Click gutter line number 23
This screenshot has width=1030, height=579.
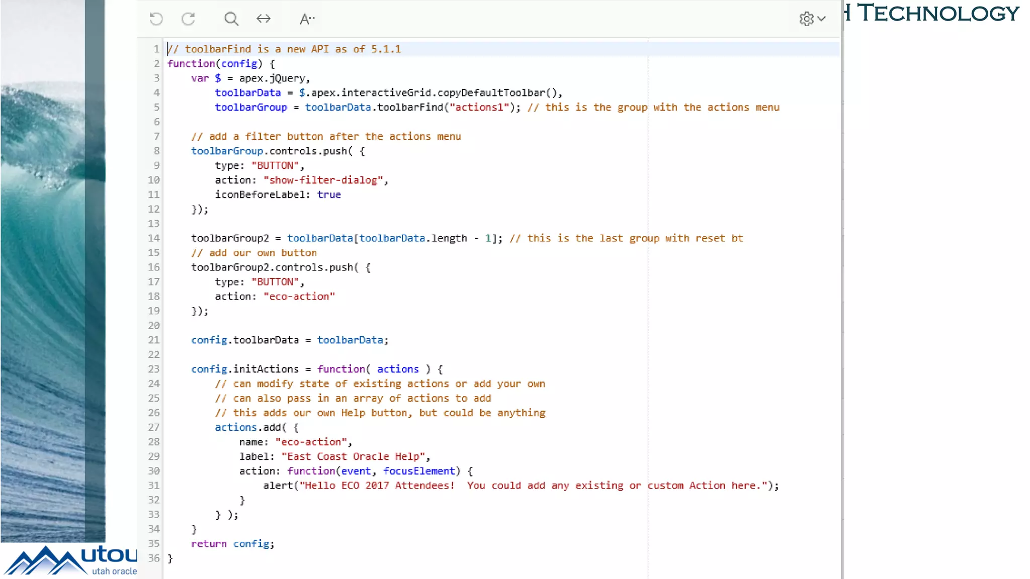point(153,369)
